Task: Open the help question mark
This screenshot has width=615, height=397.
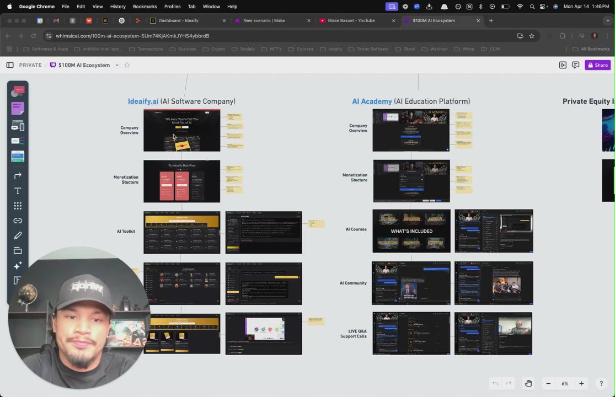Action: 601,384
